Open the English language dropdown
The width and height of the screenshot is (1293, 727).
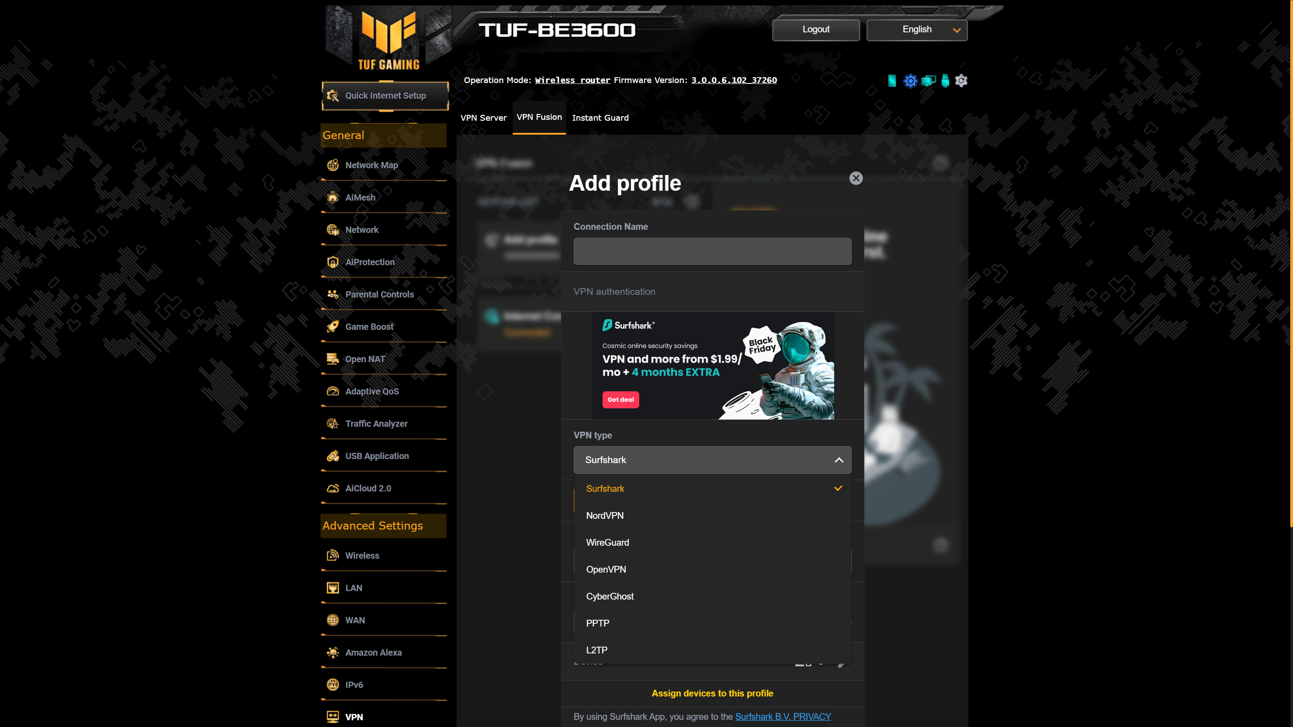pos(916,29)
